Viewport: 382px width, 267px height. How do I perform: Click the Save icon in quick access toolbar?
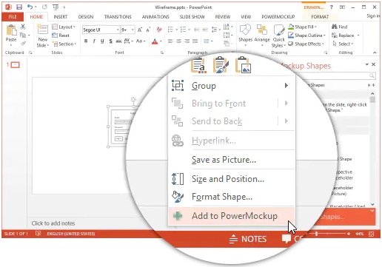pyautogui.click(x=19, y=7)
